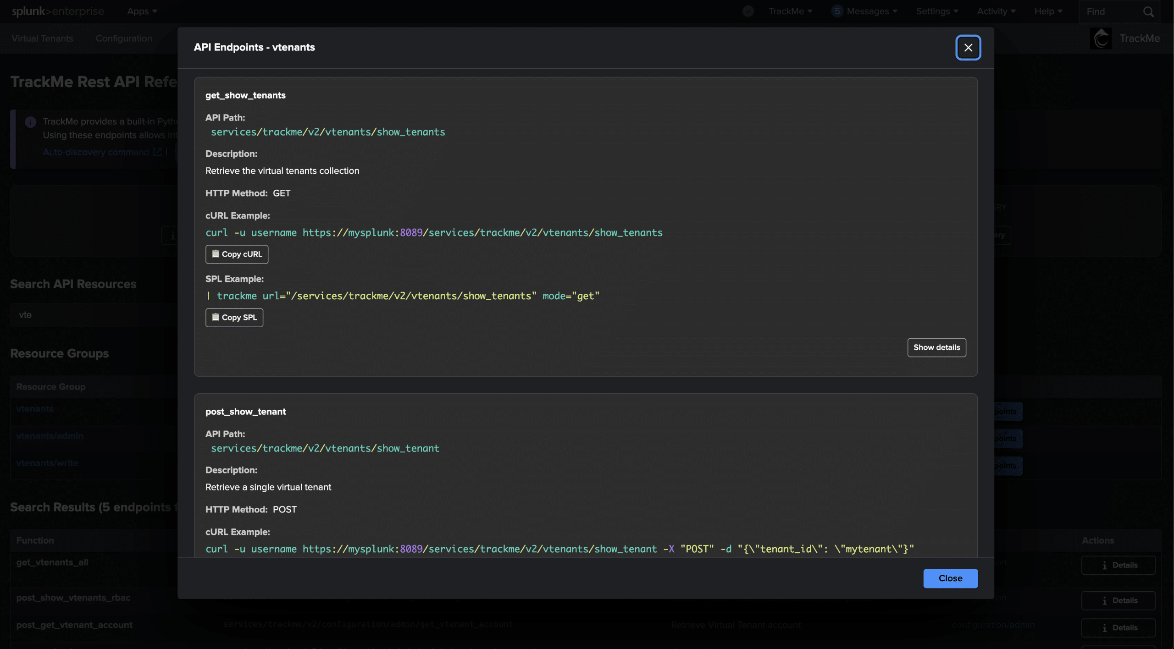Click the TrackMe app logo icon
Screen dimensions: 1174x649
[x=1101, y=38]
